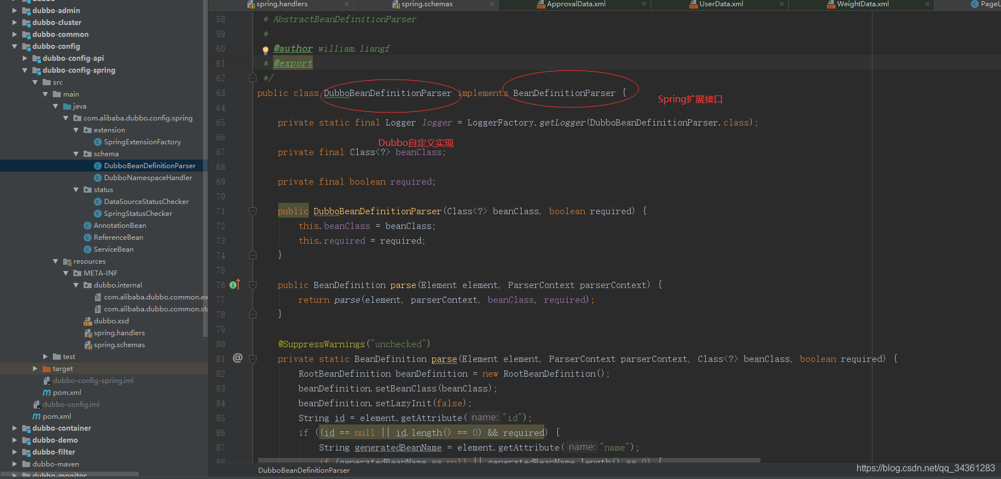Close the UserData.xml tab
The height and width of the screenshot is (479, 1001).
tap(781, 4)
